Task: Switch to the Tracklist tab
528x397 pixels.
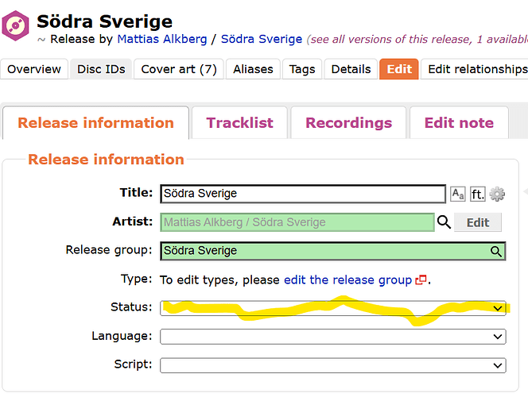Action: [x=239, y=123]
